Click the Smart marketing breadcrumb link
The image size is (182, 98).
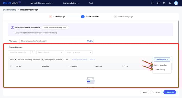tap(10, 10)
